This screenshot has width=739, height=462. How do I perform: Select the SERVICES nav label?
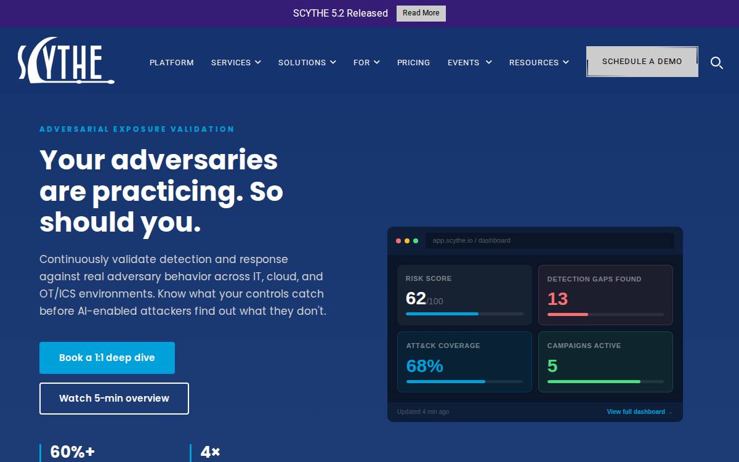tap(231, 62)
